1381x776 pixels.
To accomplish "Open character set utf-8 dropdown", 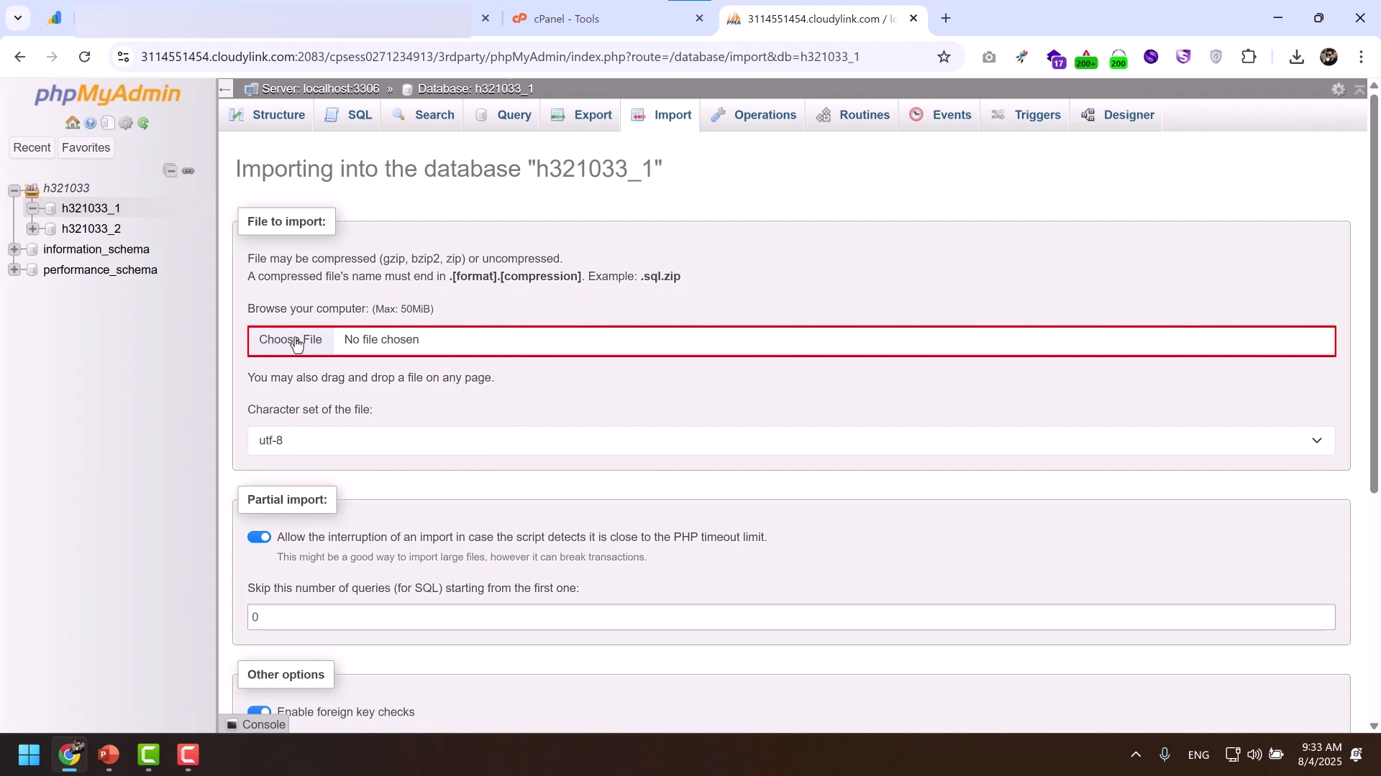I will 790,440.
